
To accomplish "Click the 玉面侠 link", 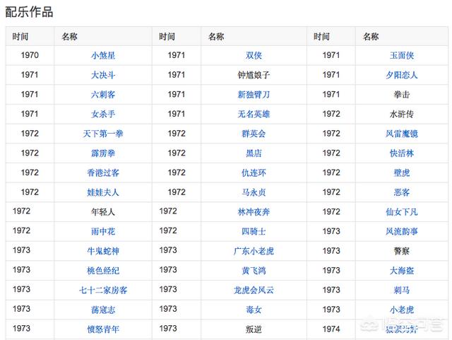I will point(402,55).
